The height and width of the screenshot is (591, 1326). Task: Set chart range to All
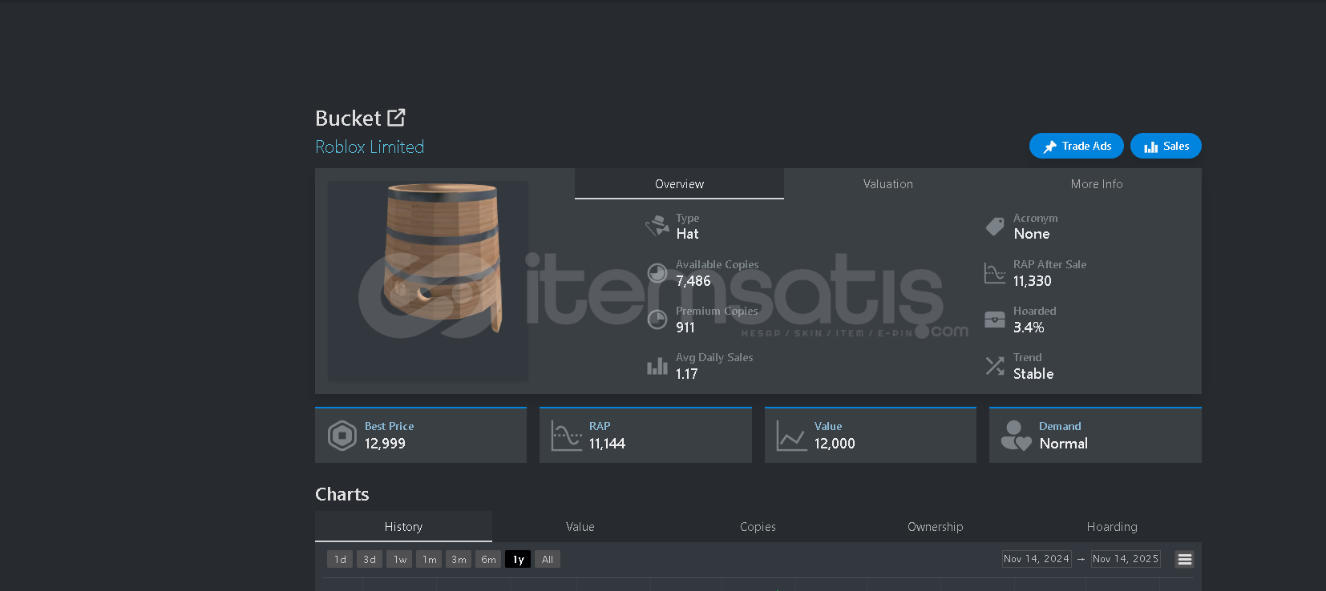[x=548, y=559]
